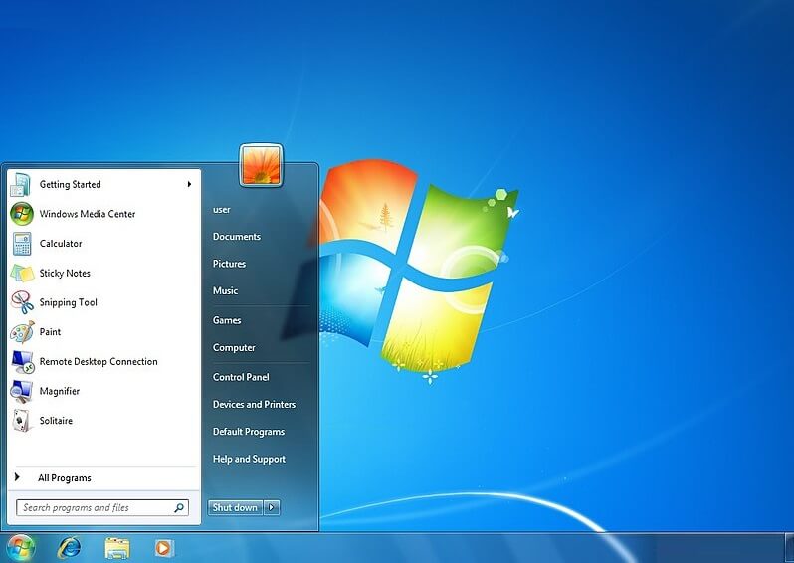Image resolution: width=794 pixels, height=563 pixels.
Task: Open the Calculator icon
Action: pyautogui.click(x=22, y=244)
